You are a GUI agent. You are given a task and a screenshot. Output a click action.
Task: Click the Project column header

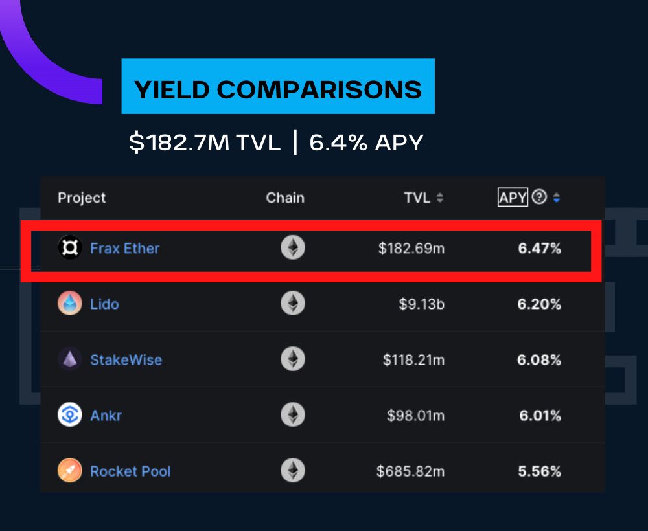[82, 198]
